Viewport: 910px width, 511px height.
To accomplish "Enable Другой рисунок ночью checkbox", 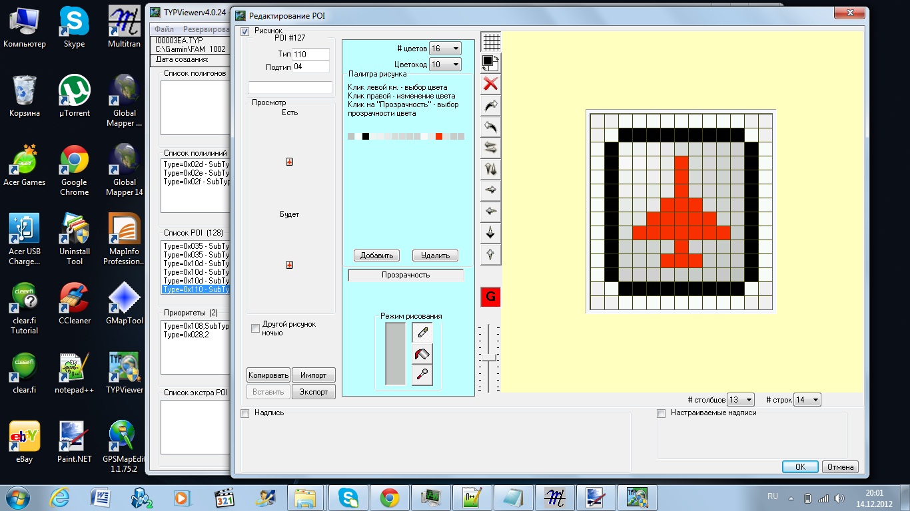I will (255, 328).
